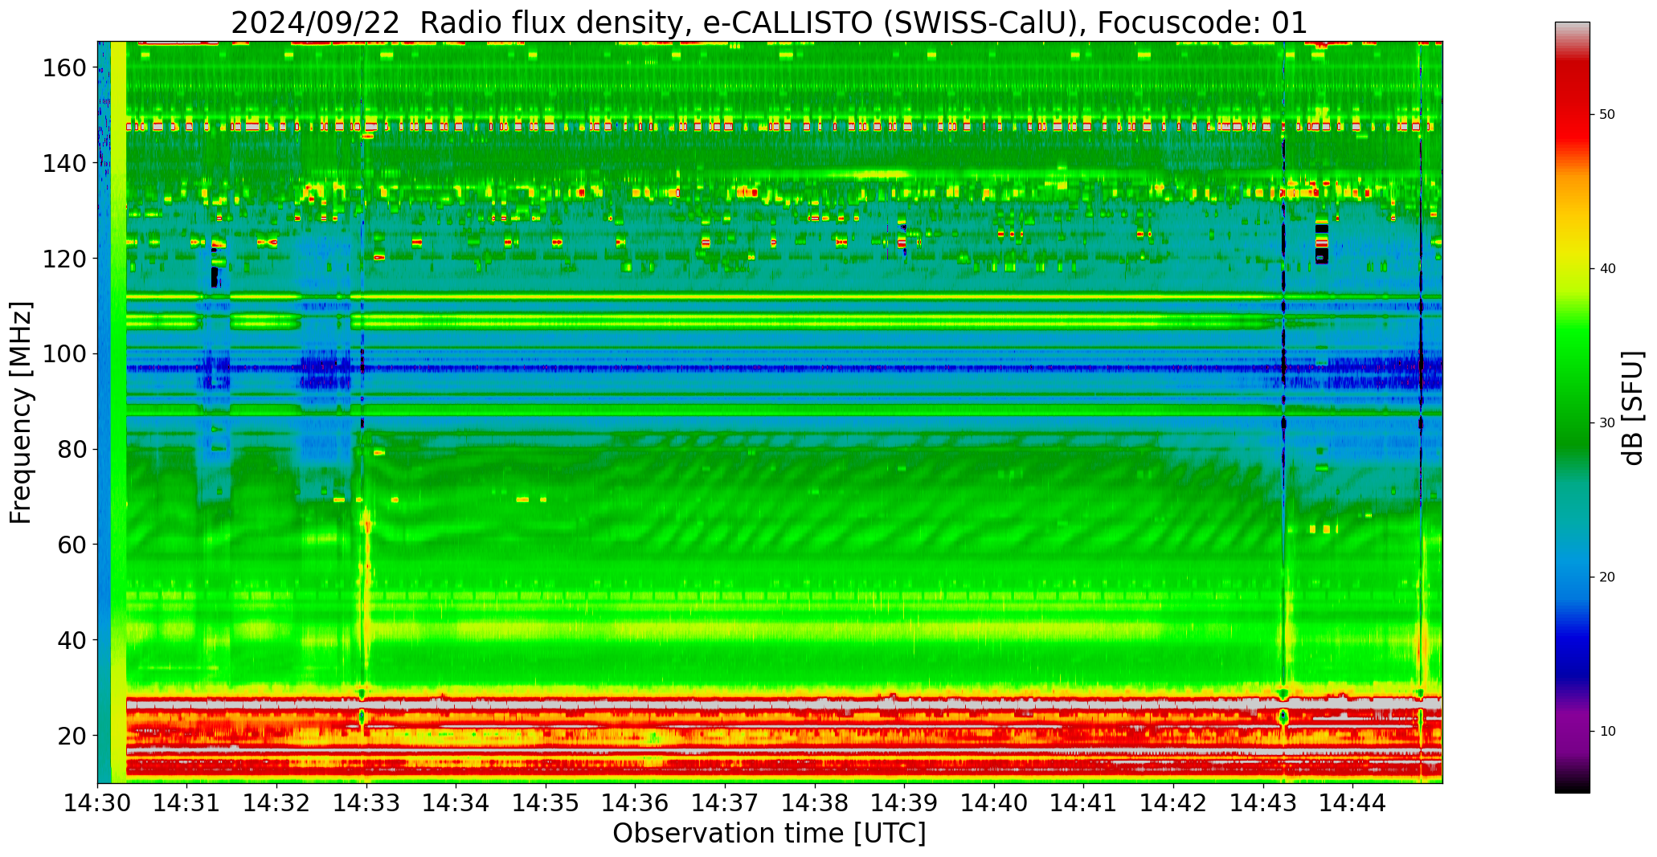Click the colorbar 30 tick label
The width and height of the screenshot is (1657, 857).
1607,423
